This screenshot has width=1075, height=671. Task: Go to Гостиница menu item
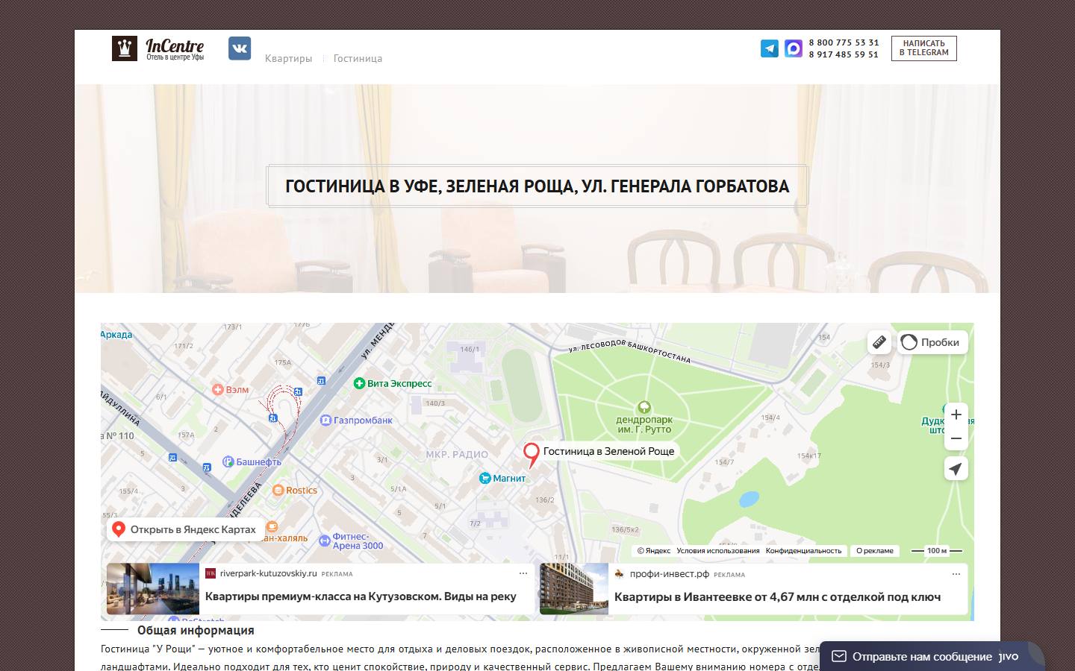tap(358, 58)
